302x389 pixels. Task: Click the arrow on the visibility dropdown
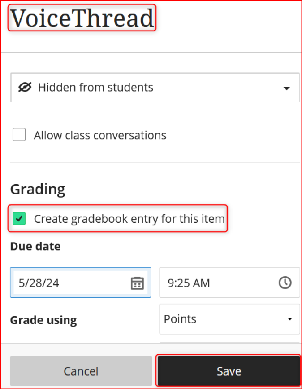coord(287,88)
